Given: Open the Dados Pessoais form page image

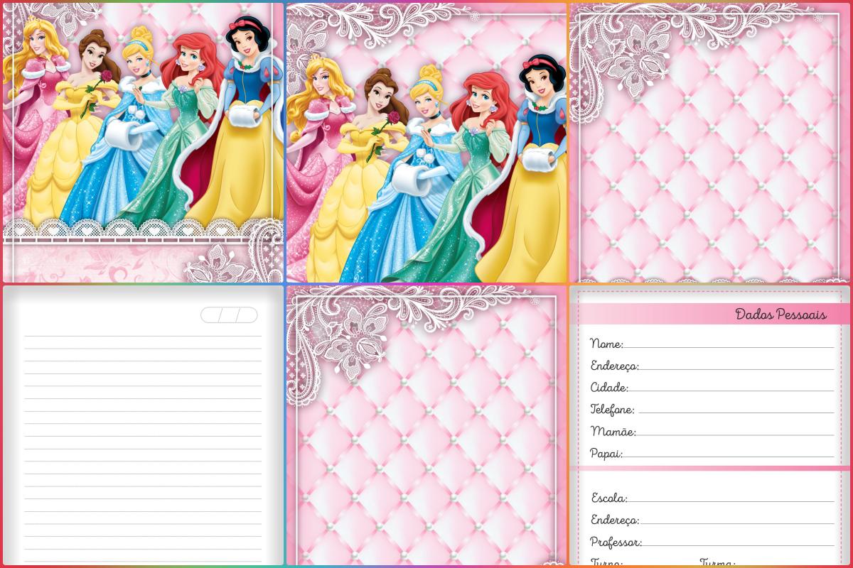Looking at the screenshot, I should coord(709,425).
